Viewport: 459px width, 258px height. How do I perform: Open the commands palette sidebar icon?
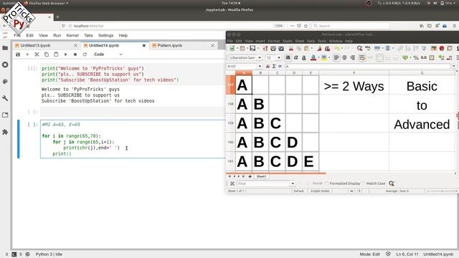[5, 81]
